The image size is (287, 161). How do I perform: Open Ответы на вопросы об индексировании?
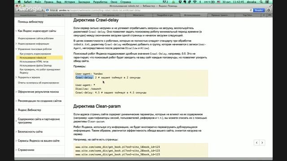(x=39, y=83)
